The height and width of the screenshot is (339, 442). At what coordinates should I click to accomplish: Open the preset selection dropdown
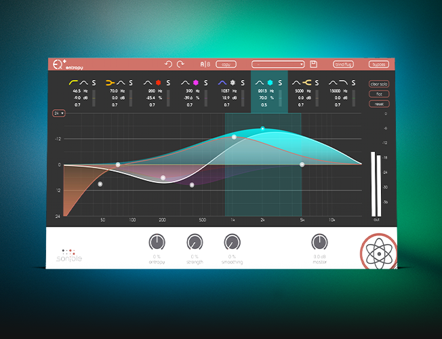click(278, 64)
